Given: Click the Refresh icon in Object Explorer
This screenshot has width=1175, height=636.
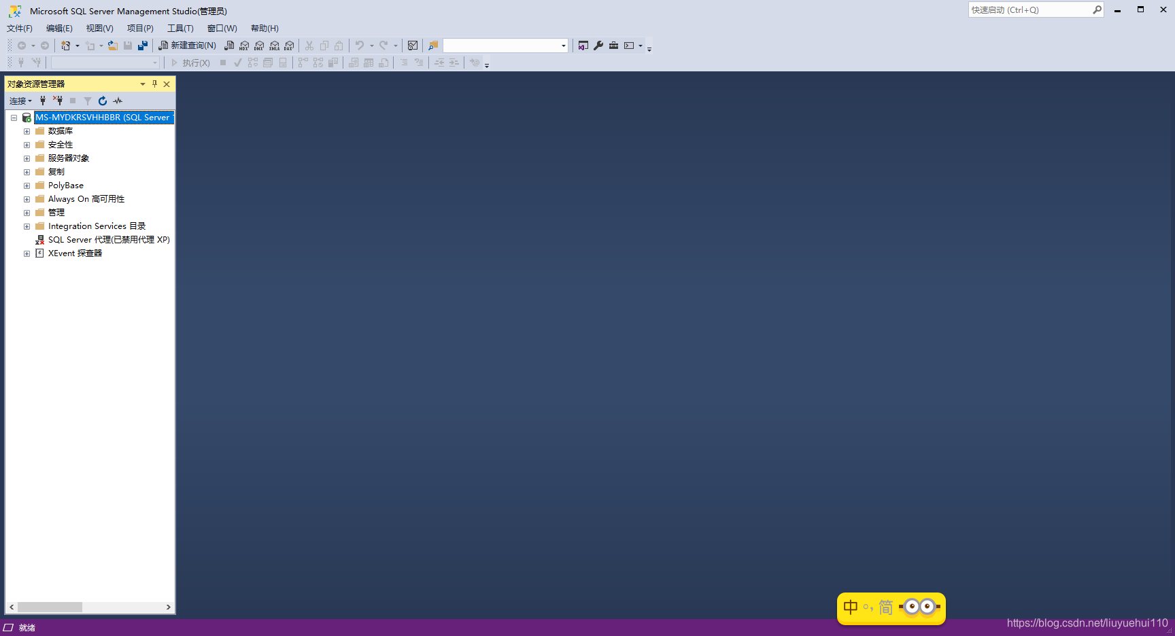Looking at the screenshot, I should (x=103, y=101).
